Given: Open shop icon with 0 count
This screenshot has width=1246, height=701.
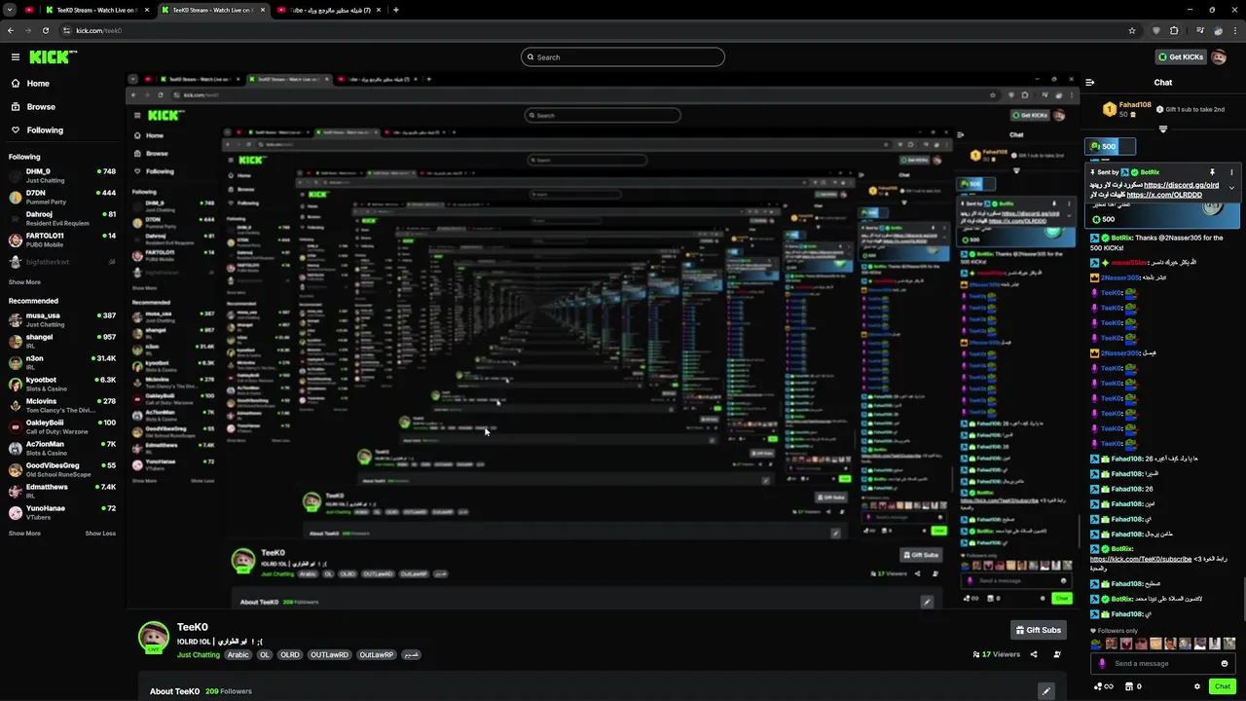Looking at the screenshot, I should (x=1132, y=686).
